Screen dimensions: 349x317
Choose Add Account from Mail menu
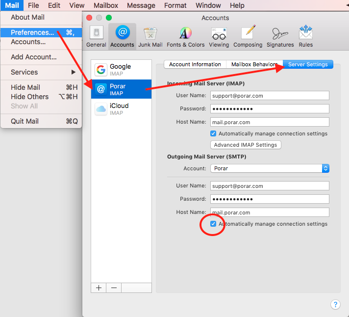click(x=34, y=57)
